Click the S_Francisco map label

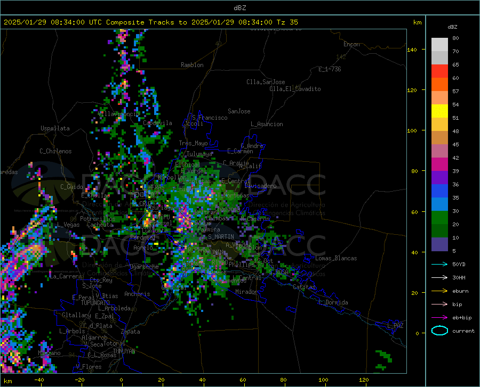coord(210,118)
